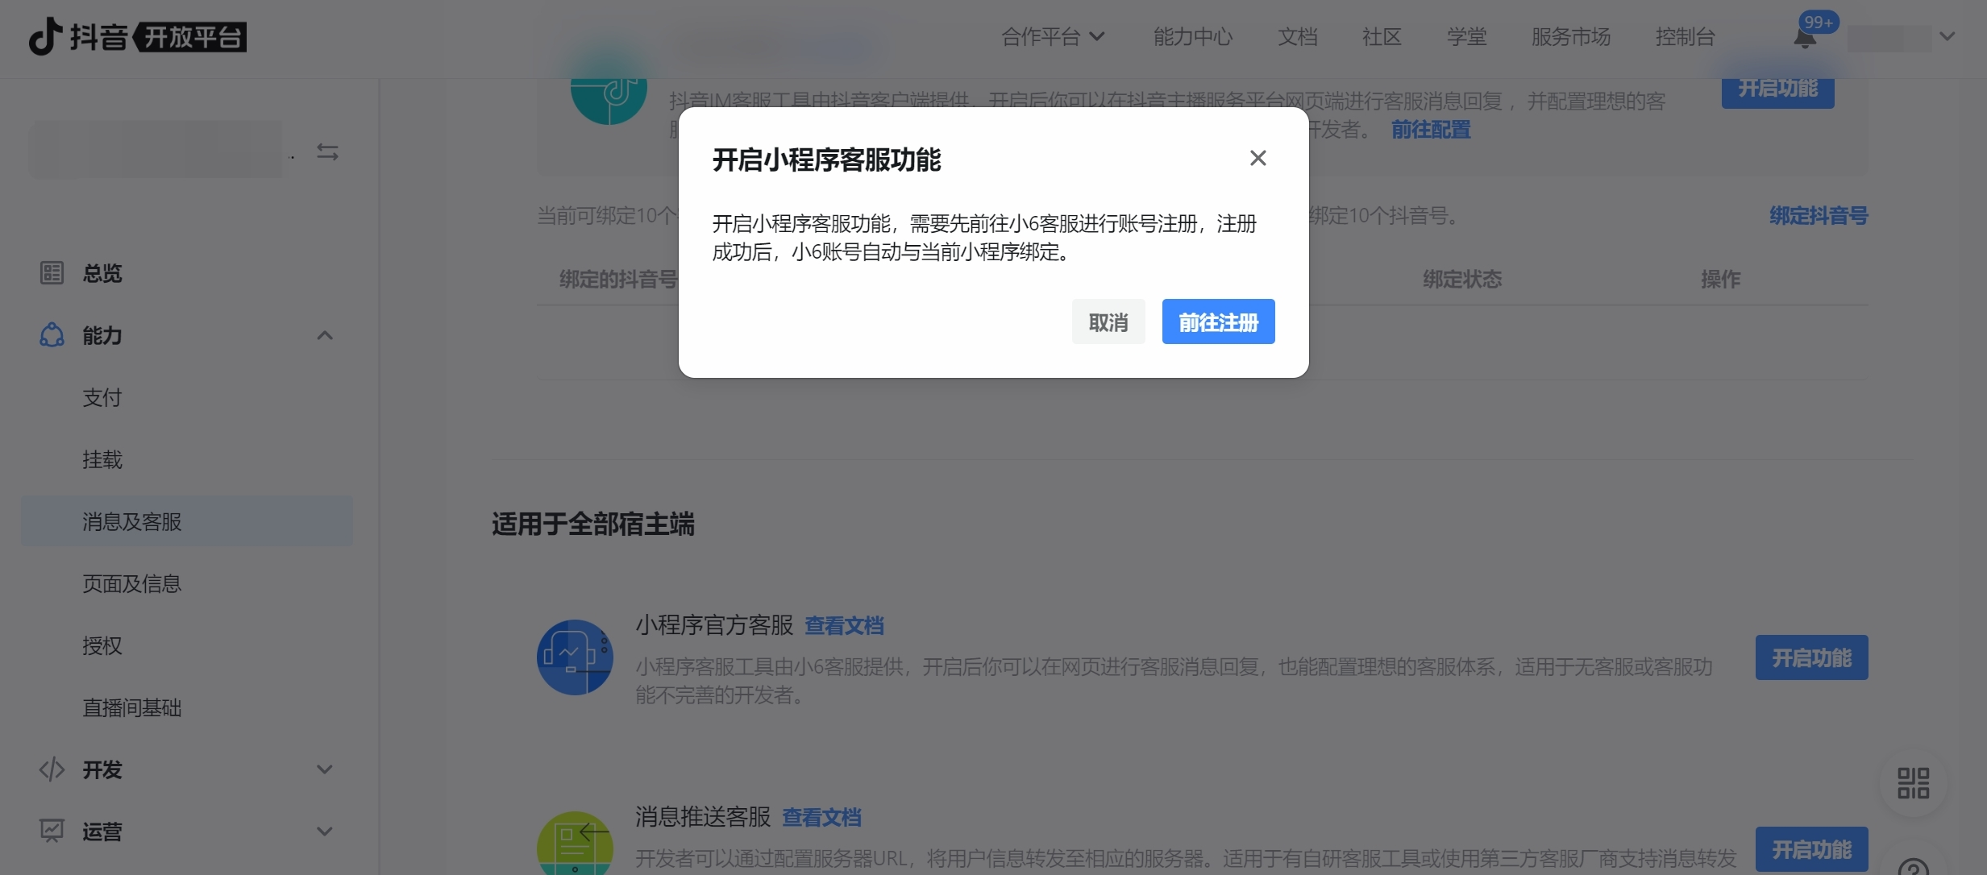Click the 抖音开放平台 logo
Image resolution: width=1987 pixels, height=875 pixels.
137,37
